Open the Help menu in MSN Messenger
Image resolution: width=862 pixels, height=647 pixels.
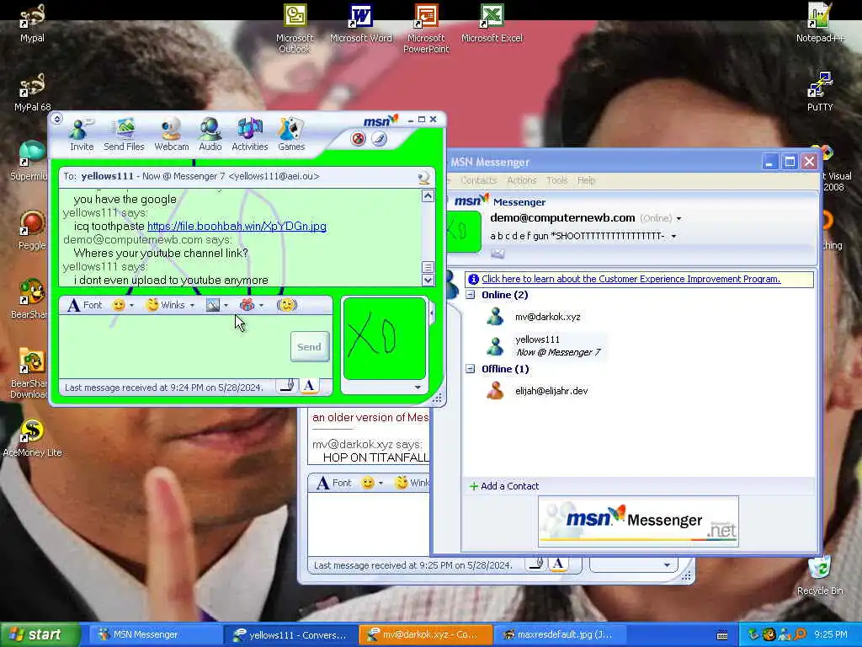pos(586,180)
